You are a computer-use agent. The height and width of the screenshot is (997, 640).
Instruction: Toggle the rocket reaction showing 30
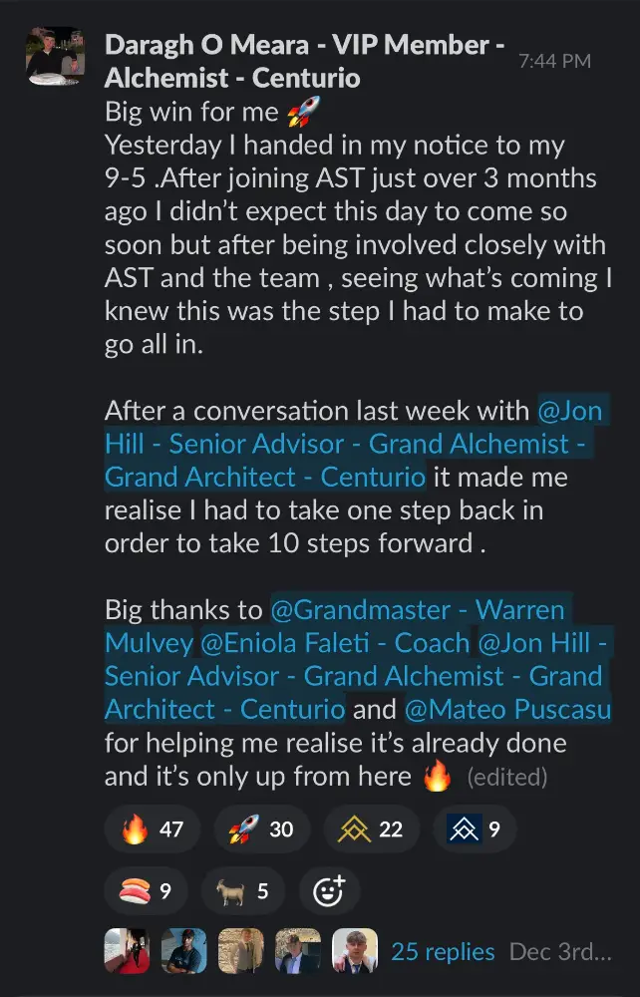click(262, 829)
